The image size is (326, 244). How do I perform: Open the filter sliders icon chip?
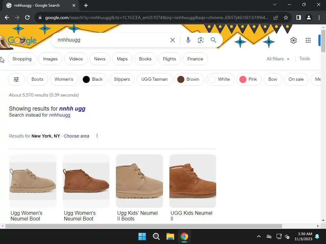[16, 79]
